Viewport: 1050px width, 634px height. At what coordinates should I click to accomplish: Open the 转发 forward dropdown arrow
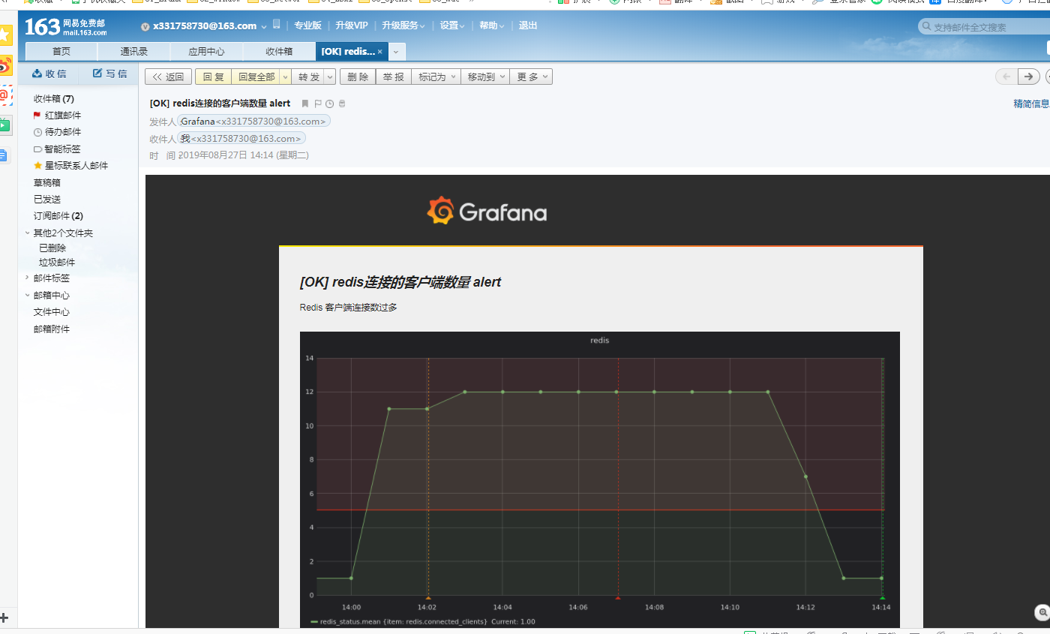point(330,77)
